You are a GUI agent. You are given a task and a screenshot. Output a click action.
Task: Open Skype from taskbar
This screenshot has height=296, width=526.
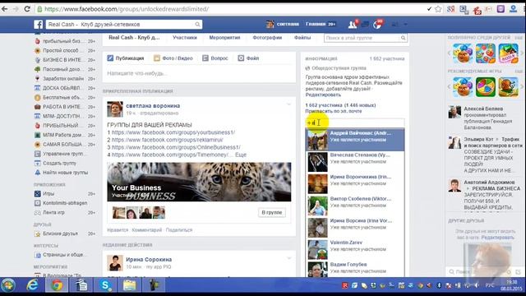click(105, 285)
